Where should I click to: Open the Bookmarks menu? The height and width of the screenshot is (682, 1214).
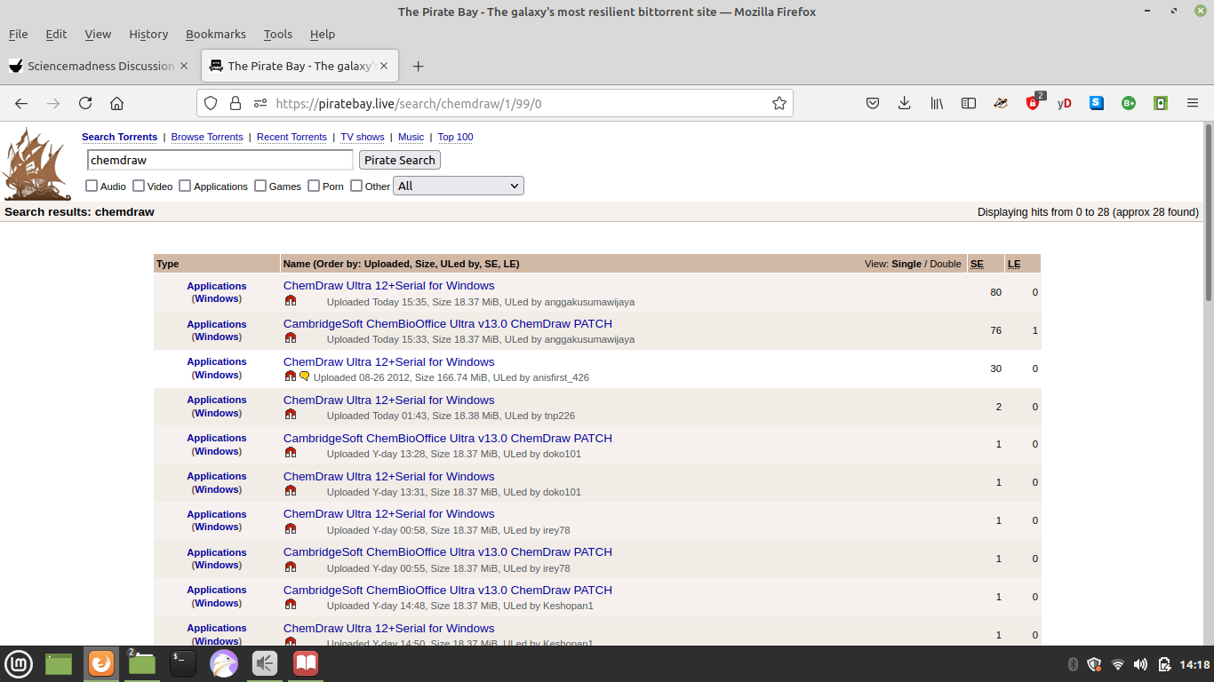point(215,34)
